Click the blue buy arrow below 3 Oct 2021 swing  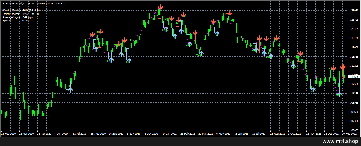[293, 66]
